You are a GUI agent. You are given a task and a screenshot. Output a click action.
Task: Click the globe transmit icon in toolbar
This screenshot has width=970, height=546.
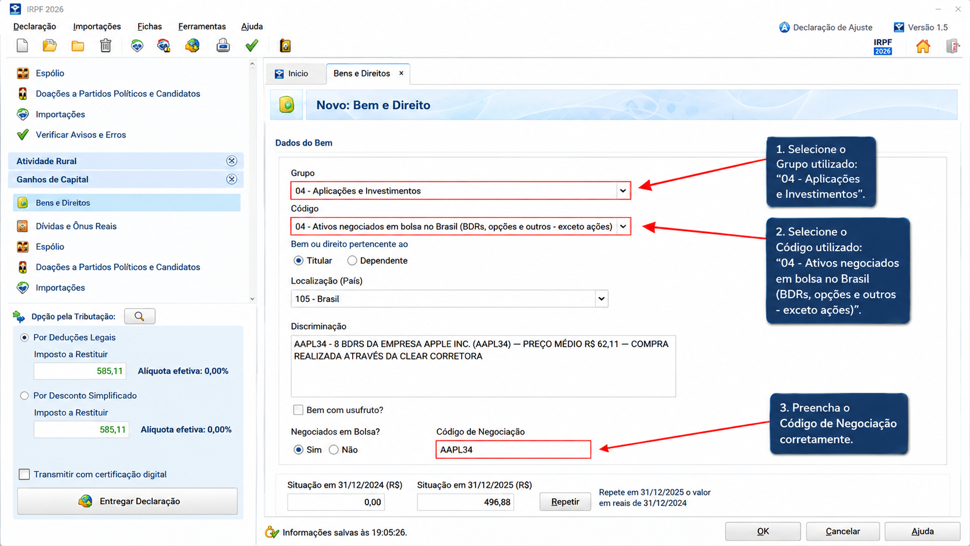(192, 45)
